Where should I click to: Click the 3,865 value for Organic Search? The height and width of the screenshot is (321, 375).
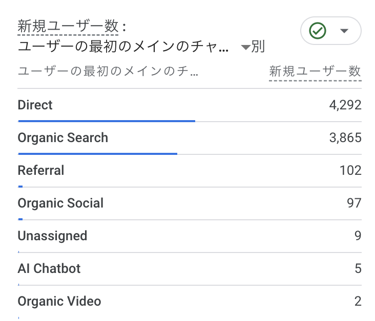tap(345, 138)
